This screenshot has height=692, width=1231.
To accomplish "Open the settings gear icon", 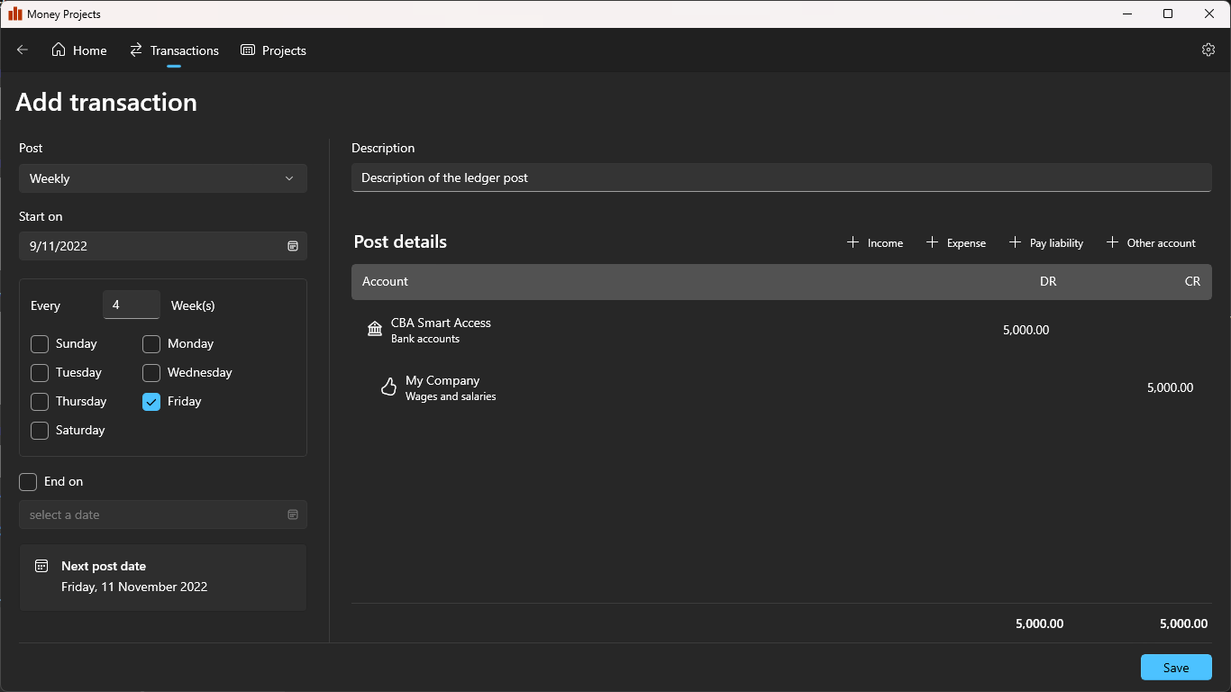I will 1208,50.
